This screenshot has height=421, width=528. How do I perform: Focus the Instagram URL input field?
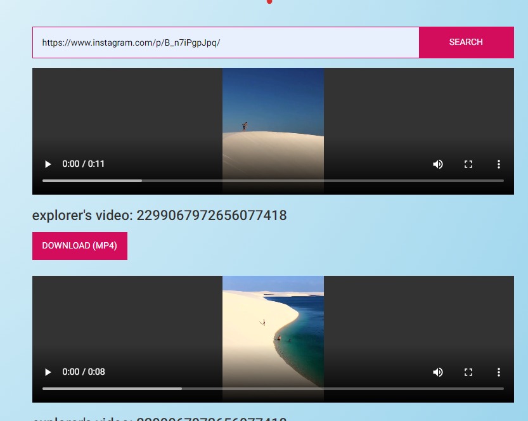point(225,42)
